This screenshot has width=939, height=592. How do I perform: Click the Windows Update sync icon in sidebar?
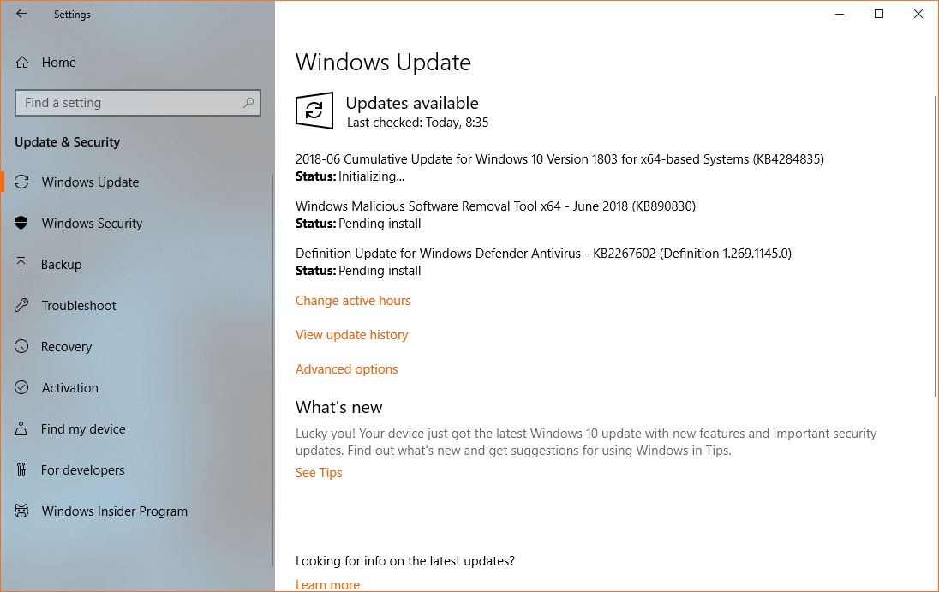(x=21, y=182)
